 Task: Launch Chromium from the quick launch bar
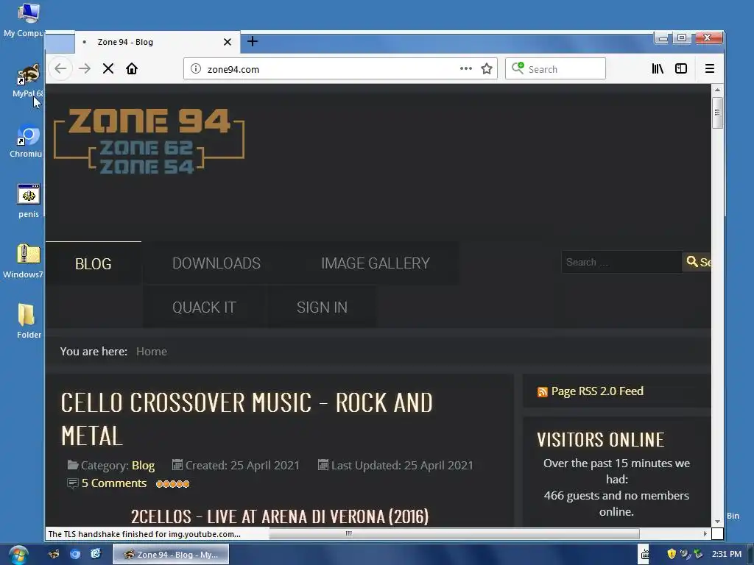(x=75, y=554)
